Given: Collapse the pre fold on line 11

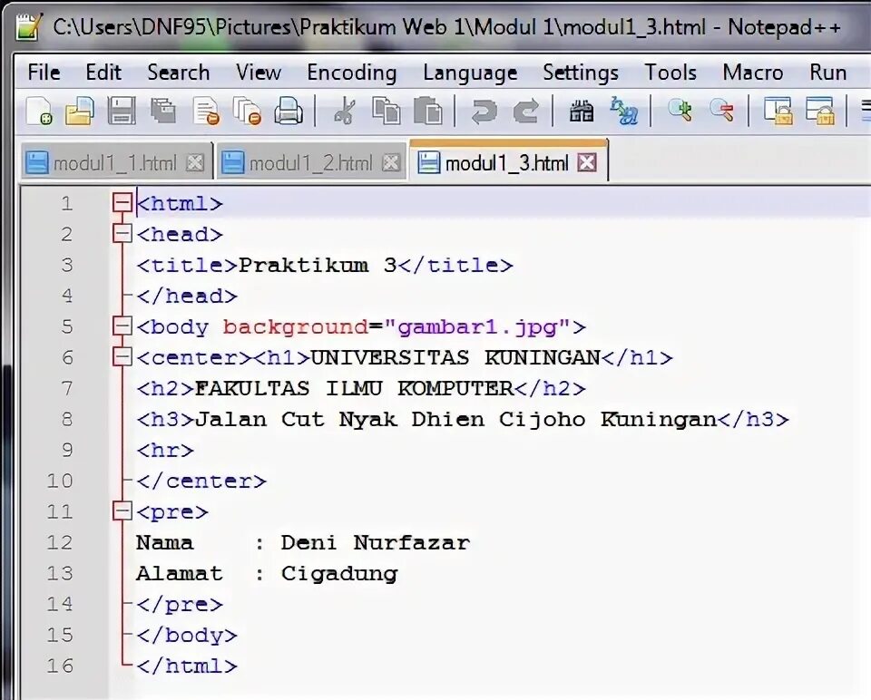Looking at the screenshot, I should pos(122,510).
